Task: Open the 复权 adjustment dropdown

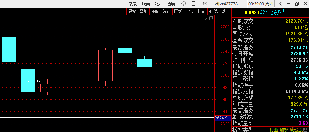Action: click(x=132, y=11)
